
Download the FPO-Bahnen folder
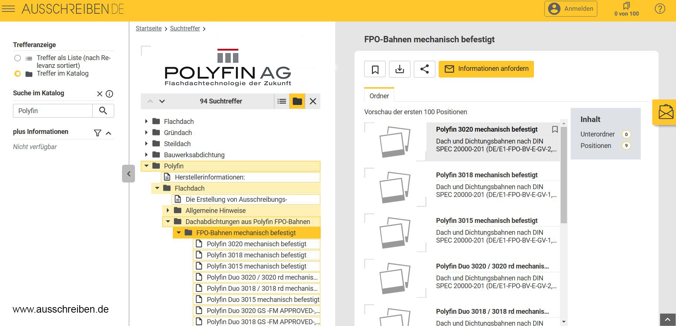(x=400, y=69)
